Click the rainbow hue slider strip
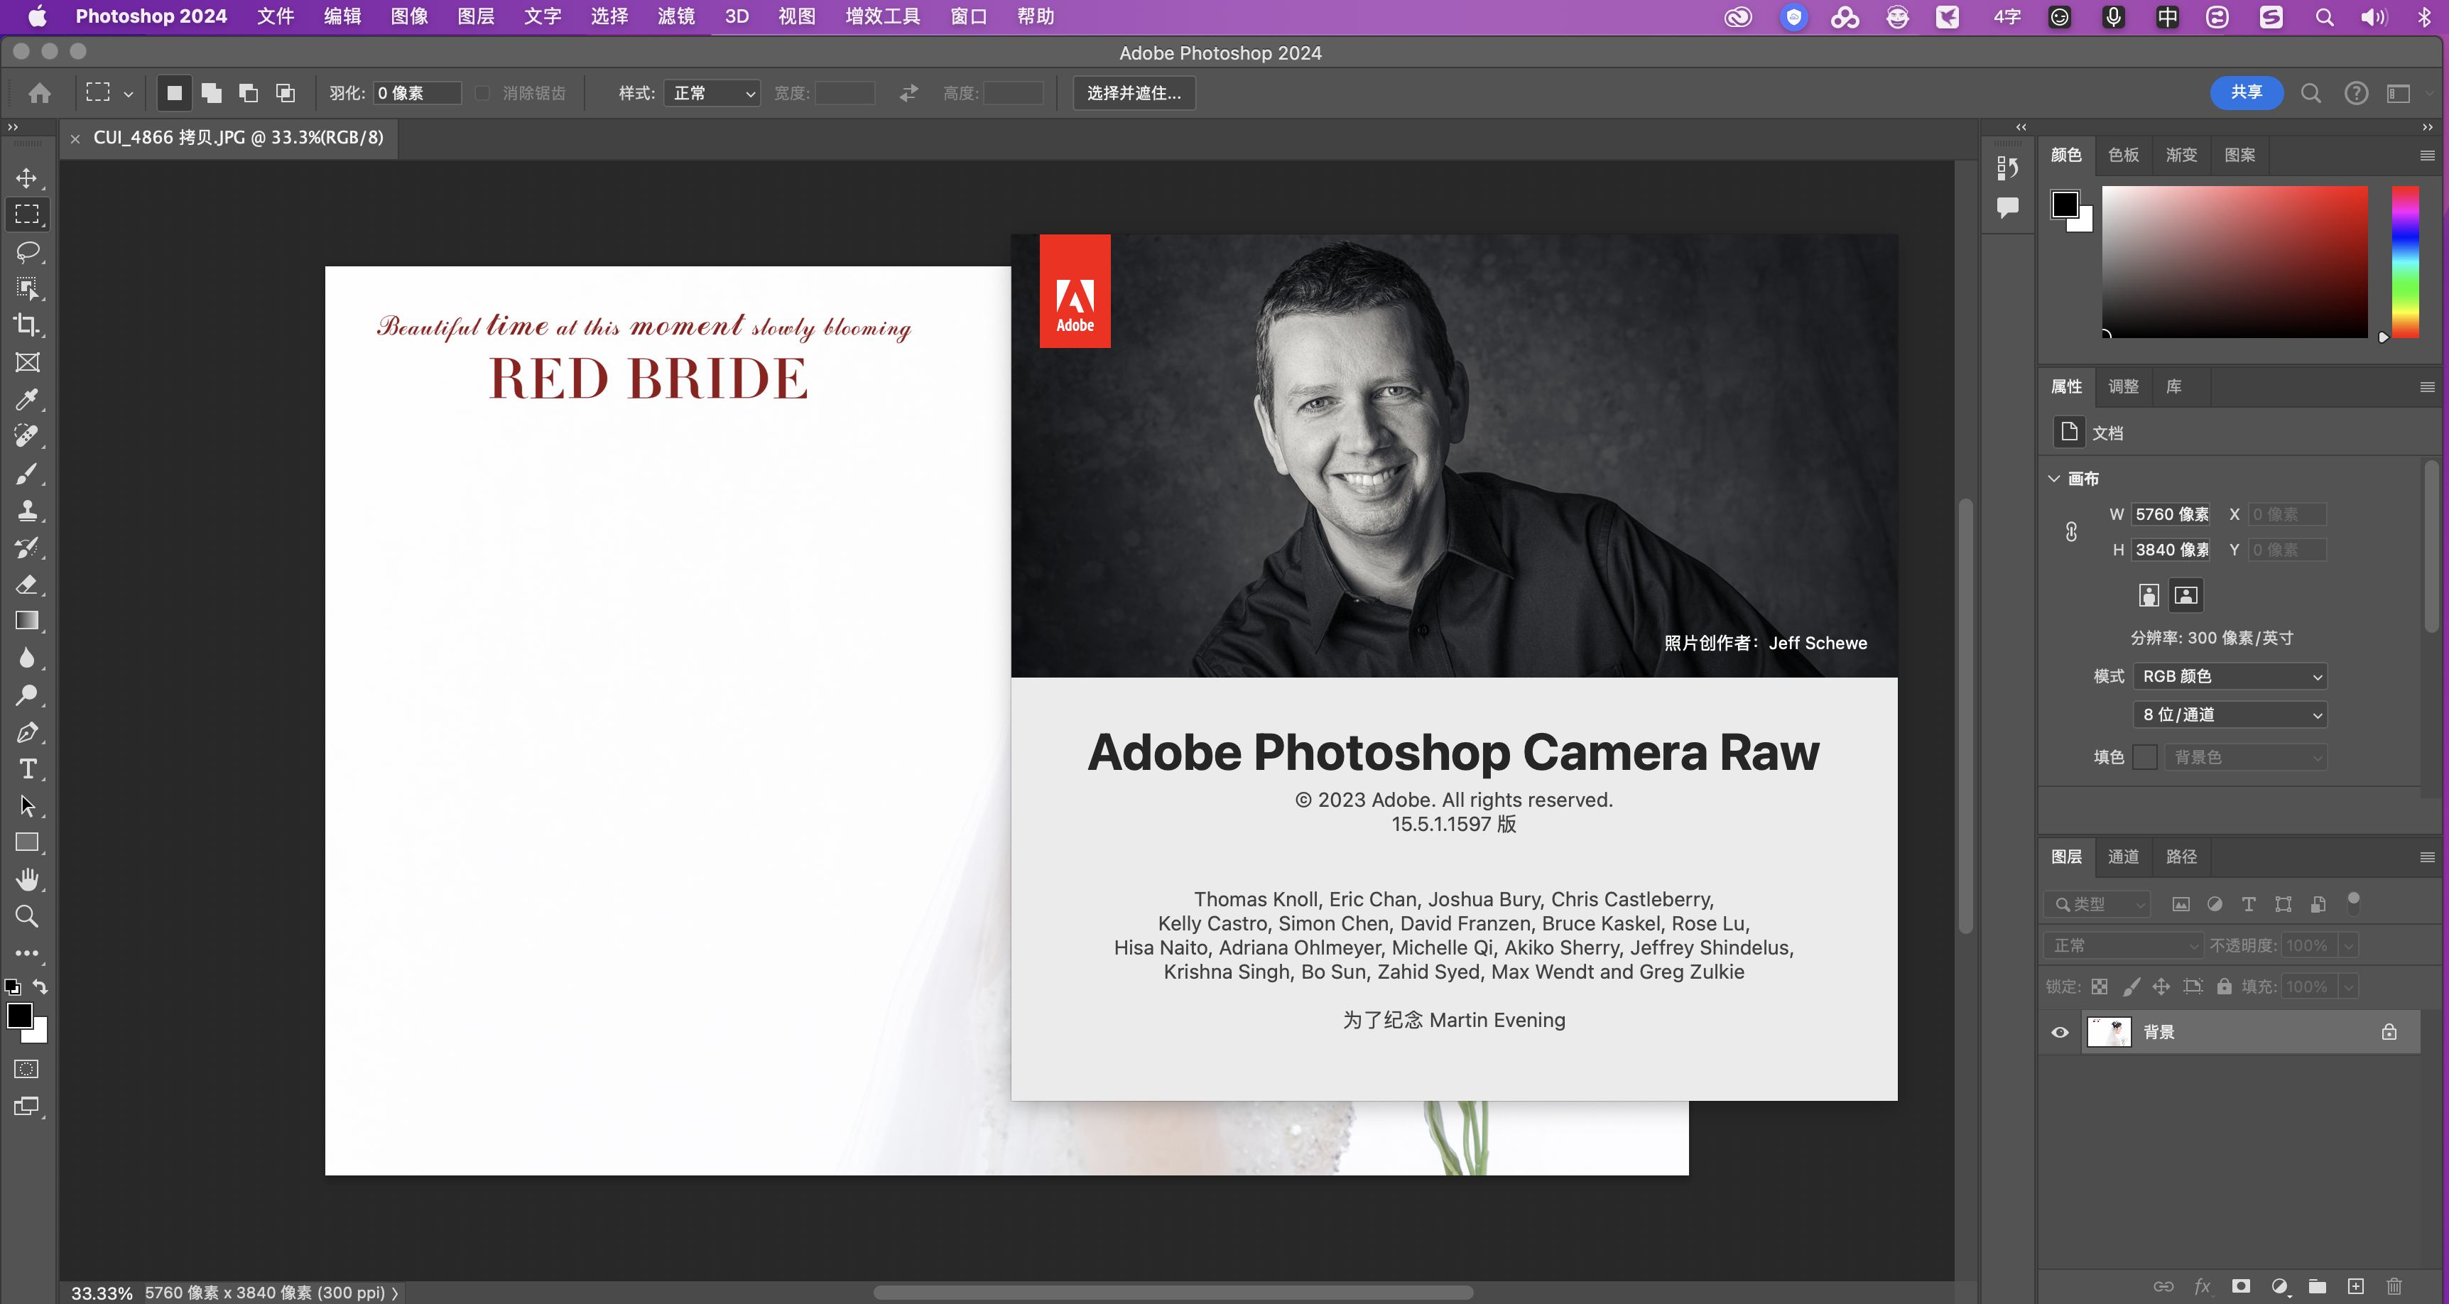This screenshot has height=1304, width=2449. [2404, 261]
